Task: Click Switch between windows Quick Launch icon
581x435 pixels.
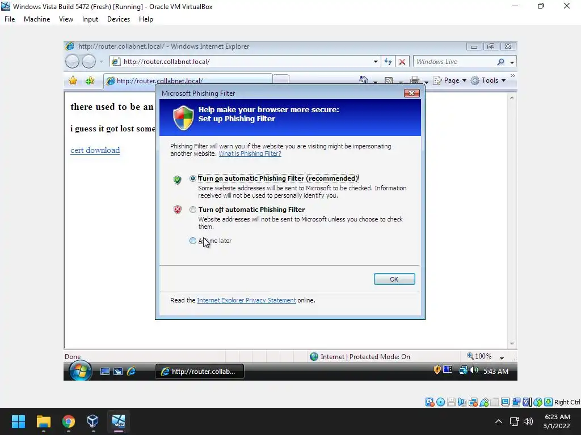Action: (x=118, y=372)
